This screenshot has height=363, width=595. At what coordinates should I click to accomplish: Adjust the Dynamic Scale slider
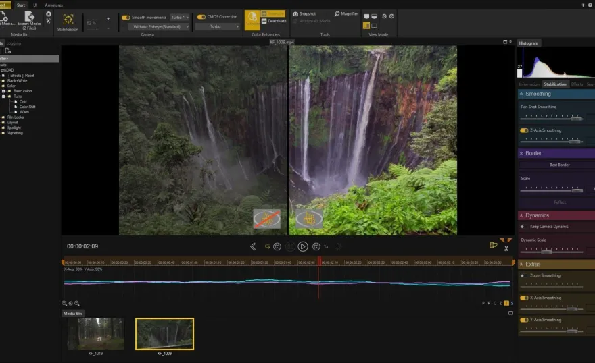point(551,252)
